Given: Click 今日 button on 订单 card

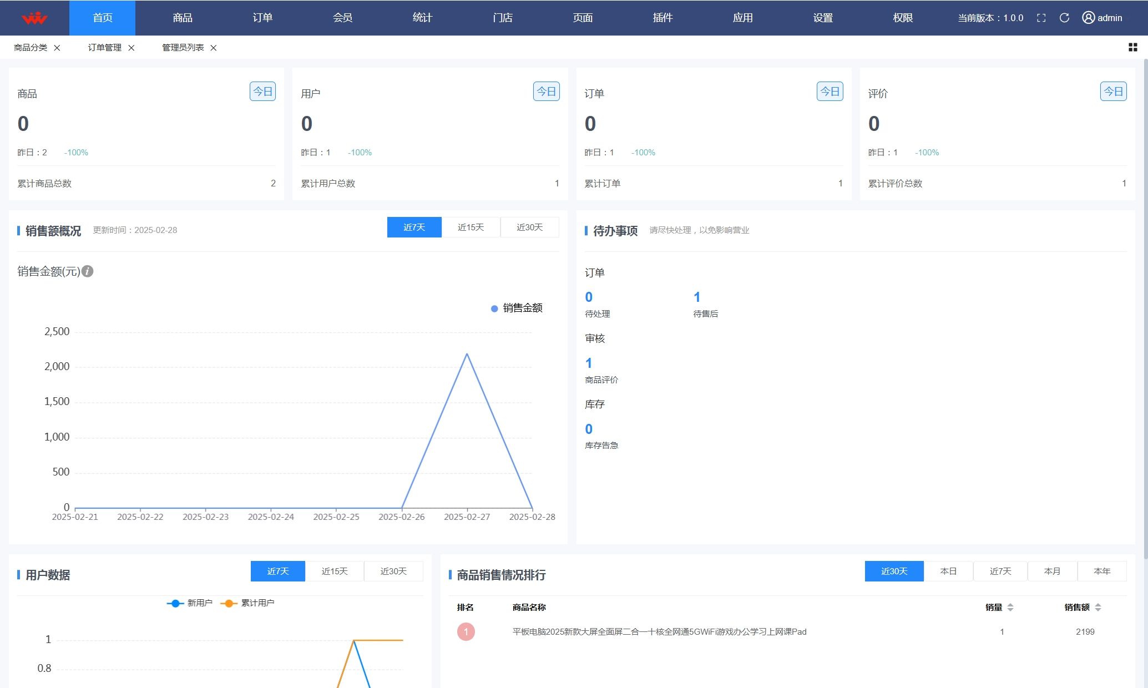Looking at the screenshot, I should (830, 92).
